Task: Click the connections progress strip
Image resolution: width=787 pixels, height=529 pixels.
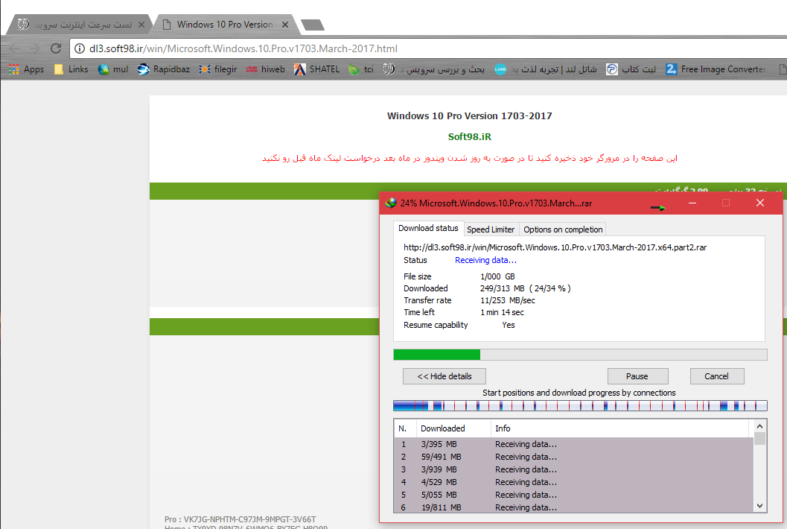Action: pyautogui.click(x=580, y=405)
